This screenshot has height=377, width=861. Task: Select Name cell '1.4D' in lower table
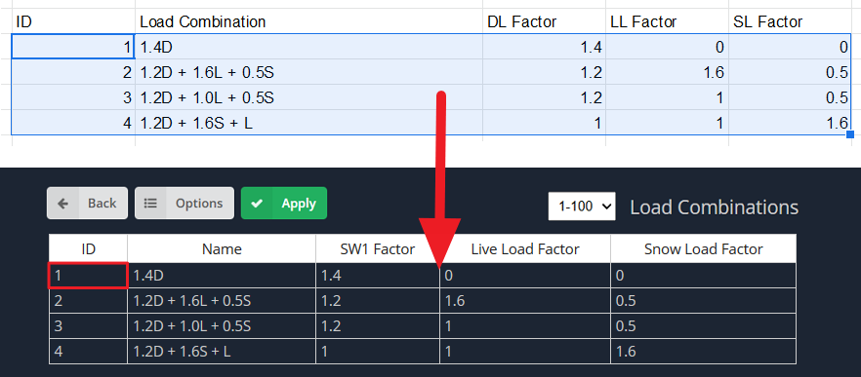pyautogui.click(x=222, y=275)
